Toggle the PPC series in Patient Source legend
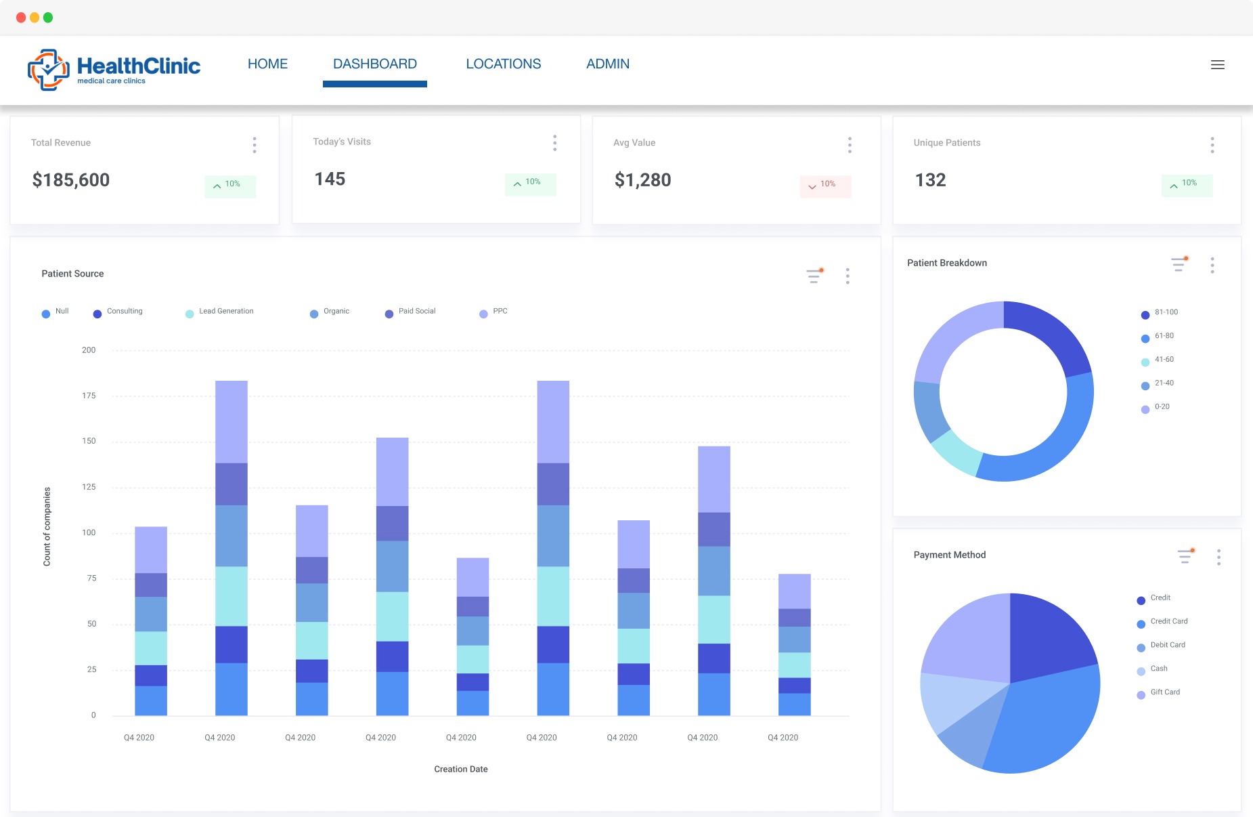 click(493, 312)
